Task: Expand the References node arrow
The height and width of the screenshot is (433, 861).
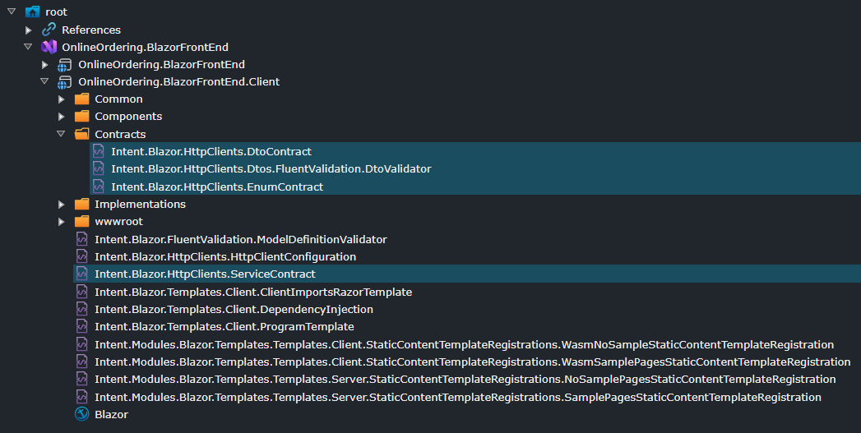Action: pos(29,30)
